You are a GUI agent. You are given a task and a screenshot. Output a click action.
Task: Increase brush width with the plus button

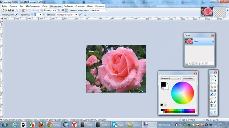(x=44, y=15)
